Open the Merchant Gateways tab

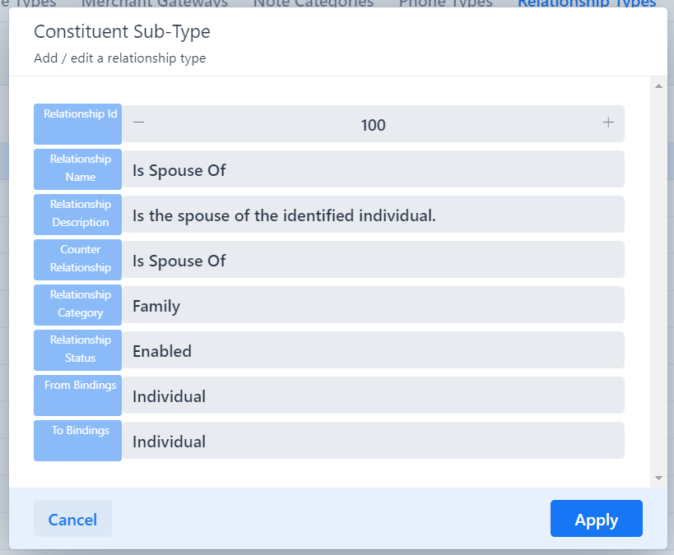[x=155, y=3]
